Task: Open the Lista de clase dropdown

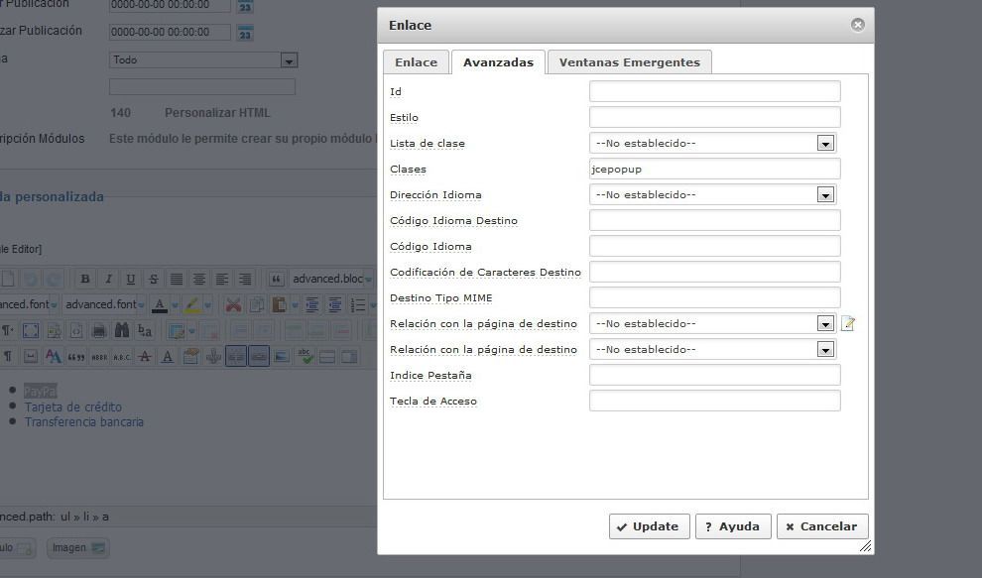Action: [x=712, y=144]
